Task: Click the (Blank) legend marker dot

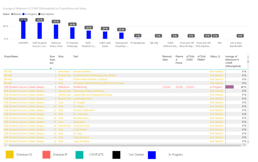Action: [x=11, y=13]
